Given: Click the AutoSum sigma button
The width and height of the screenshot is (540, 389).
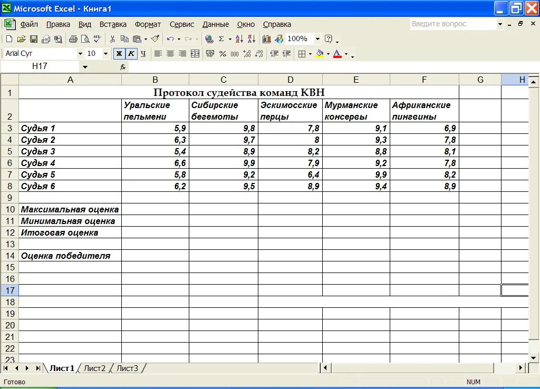Looking at the screenshot, I should [x=221, y=39].
